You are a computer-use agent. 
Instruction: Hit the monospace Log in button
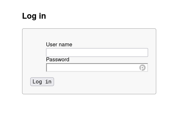(x=42, y=82)
